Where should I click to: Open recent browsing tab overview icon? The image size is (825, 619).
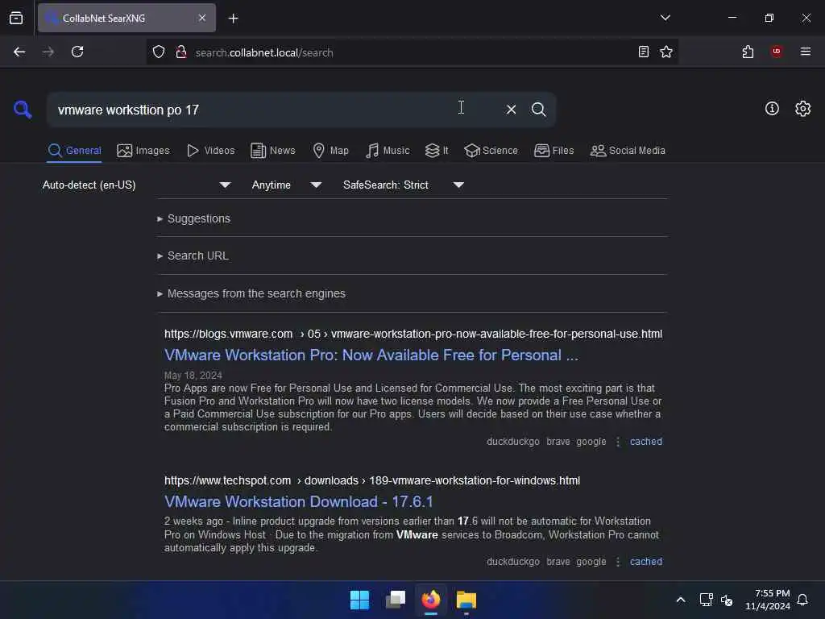pyautogui.click(x=16, y=18)
